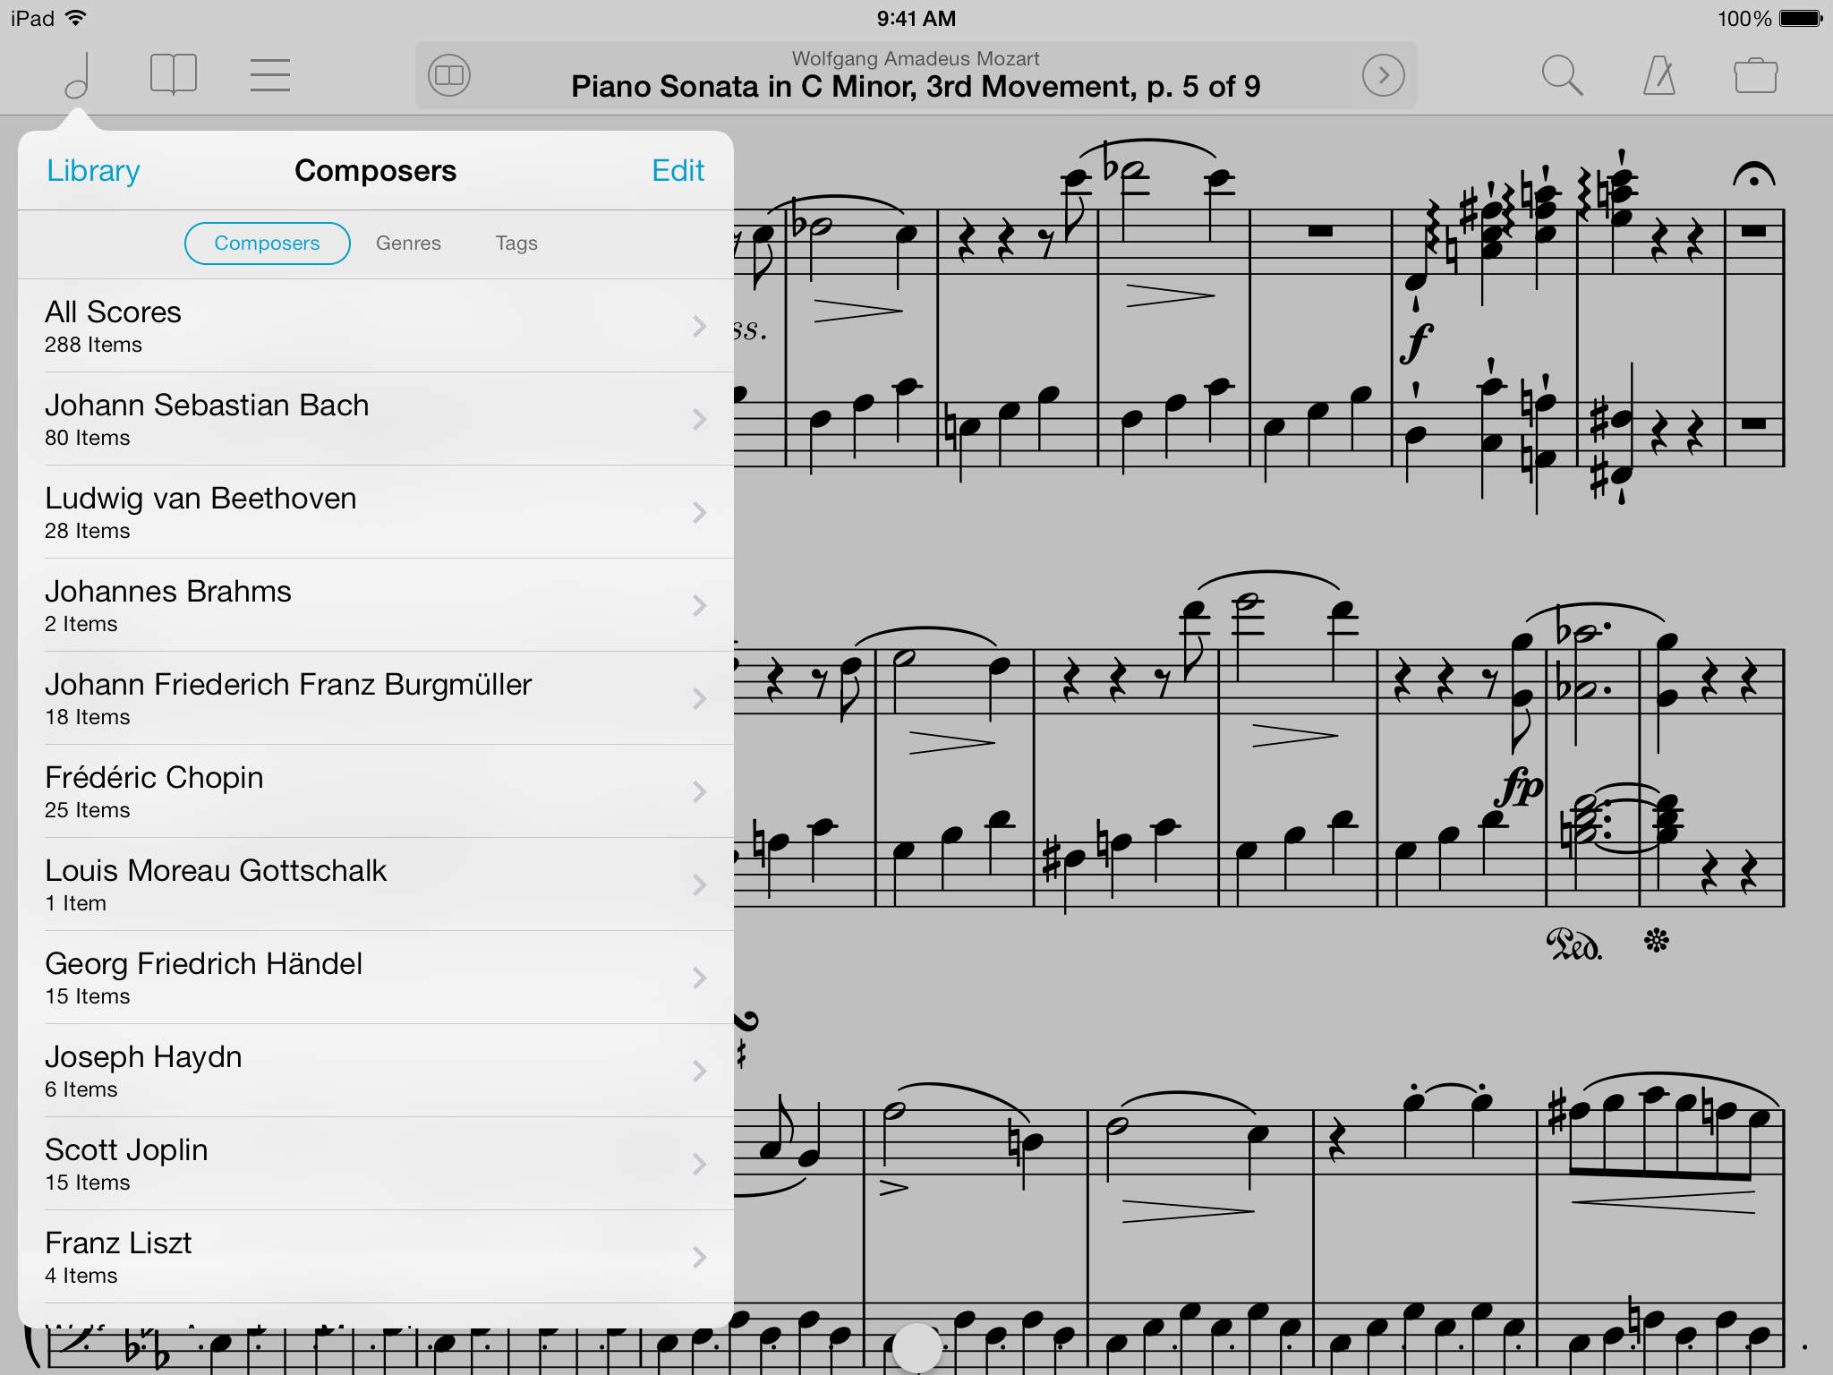The image size is (1833, 1375).
Task: Select the Composers filter
Action: pyautogui.click(x=267, y=243)
